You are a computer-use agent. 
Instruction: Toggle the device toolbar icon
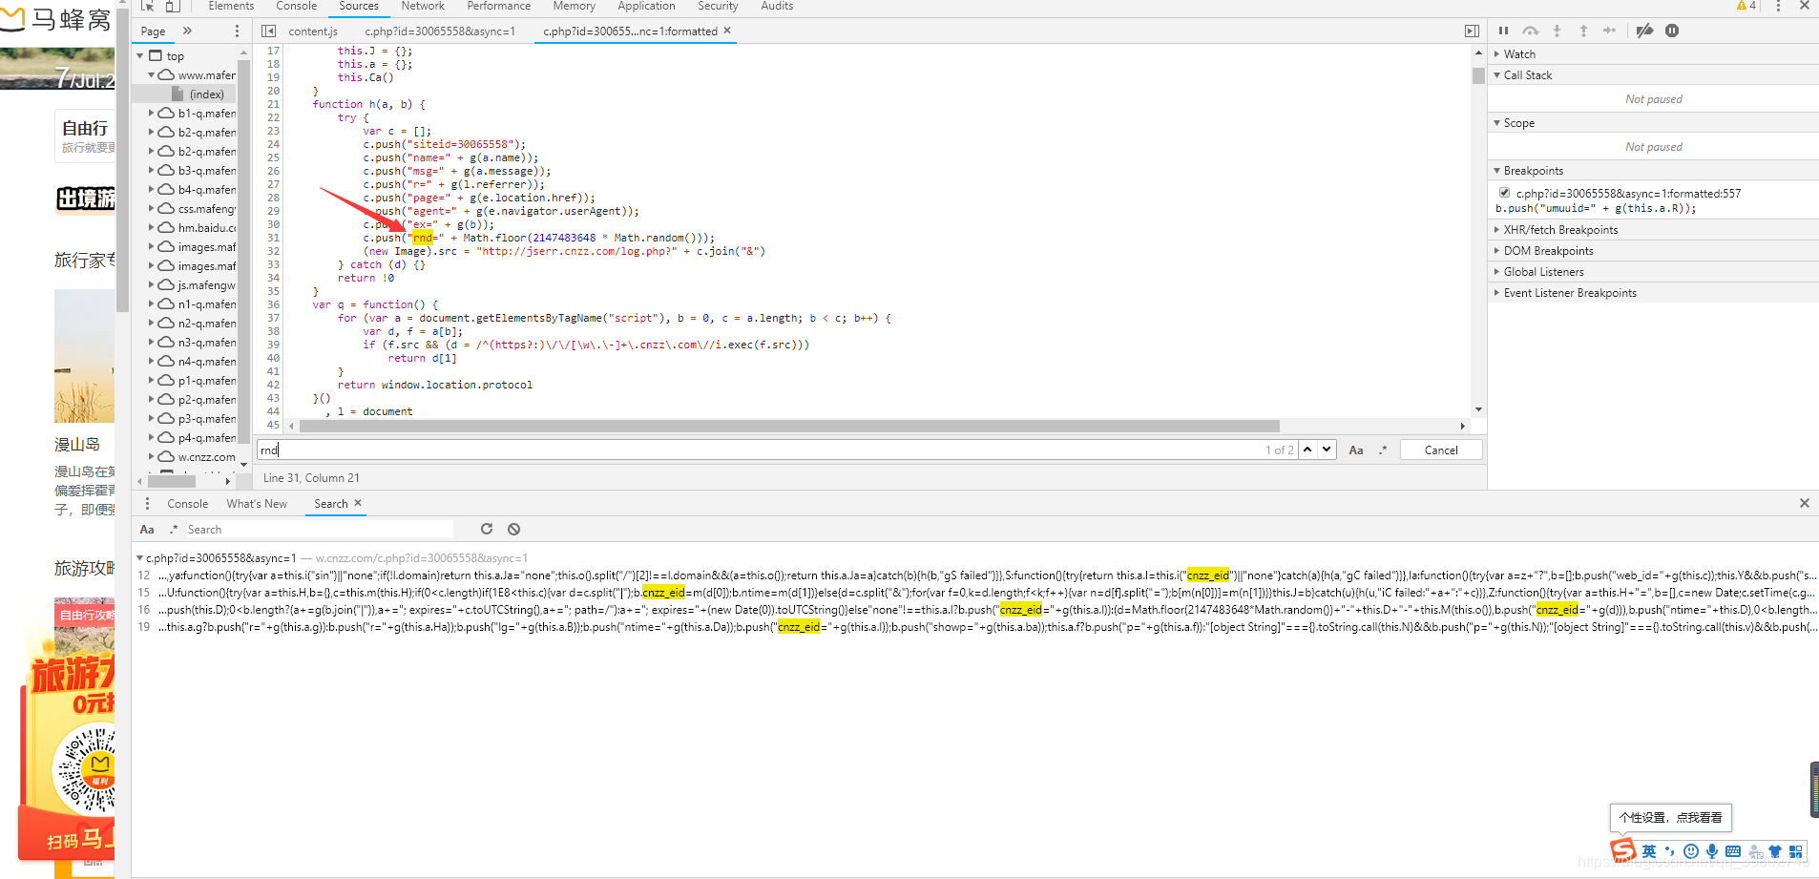[x=173, y=6]
